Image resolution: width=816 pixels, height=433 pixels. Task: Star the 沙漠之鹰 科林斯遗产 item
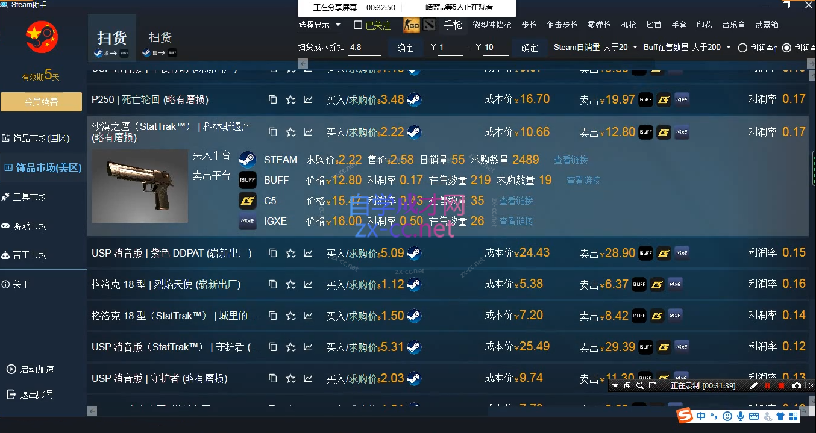pyautogui.click(x=290, y=132)
